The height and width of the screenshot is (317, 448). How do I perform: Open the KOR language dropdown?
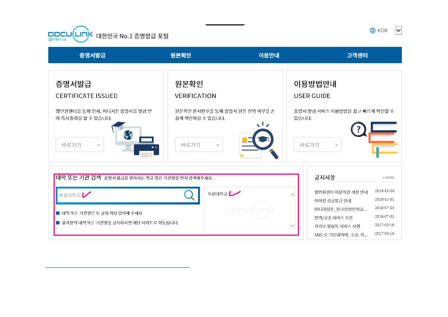(x=398, y=31)
